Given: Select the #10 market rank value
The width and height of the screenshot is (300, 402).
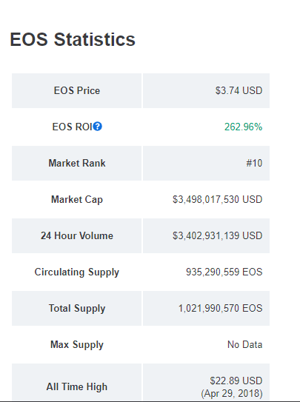Looking at the screenshot, I should [x=254, y=163].
